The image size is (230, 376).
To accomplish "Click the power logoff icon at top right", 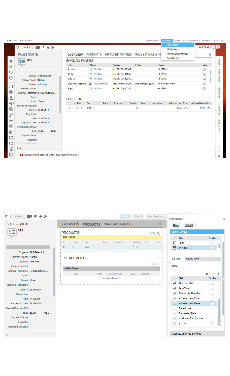I will (x=222, y=41).
